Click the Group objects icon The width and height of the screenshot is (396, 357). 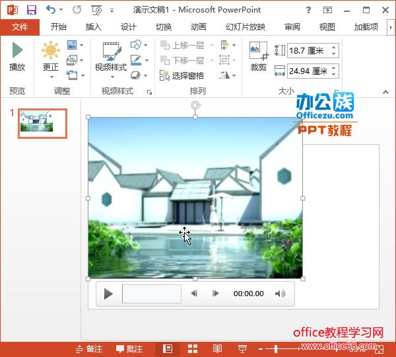coord(224,60)
